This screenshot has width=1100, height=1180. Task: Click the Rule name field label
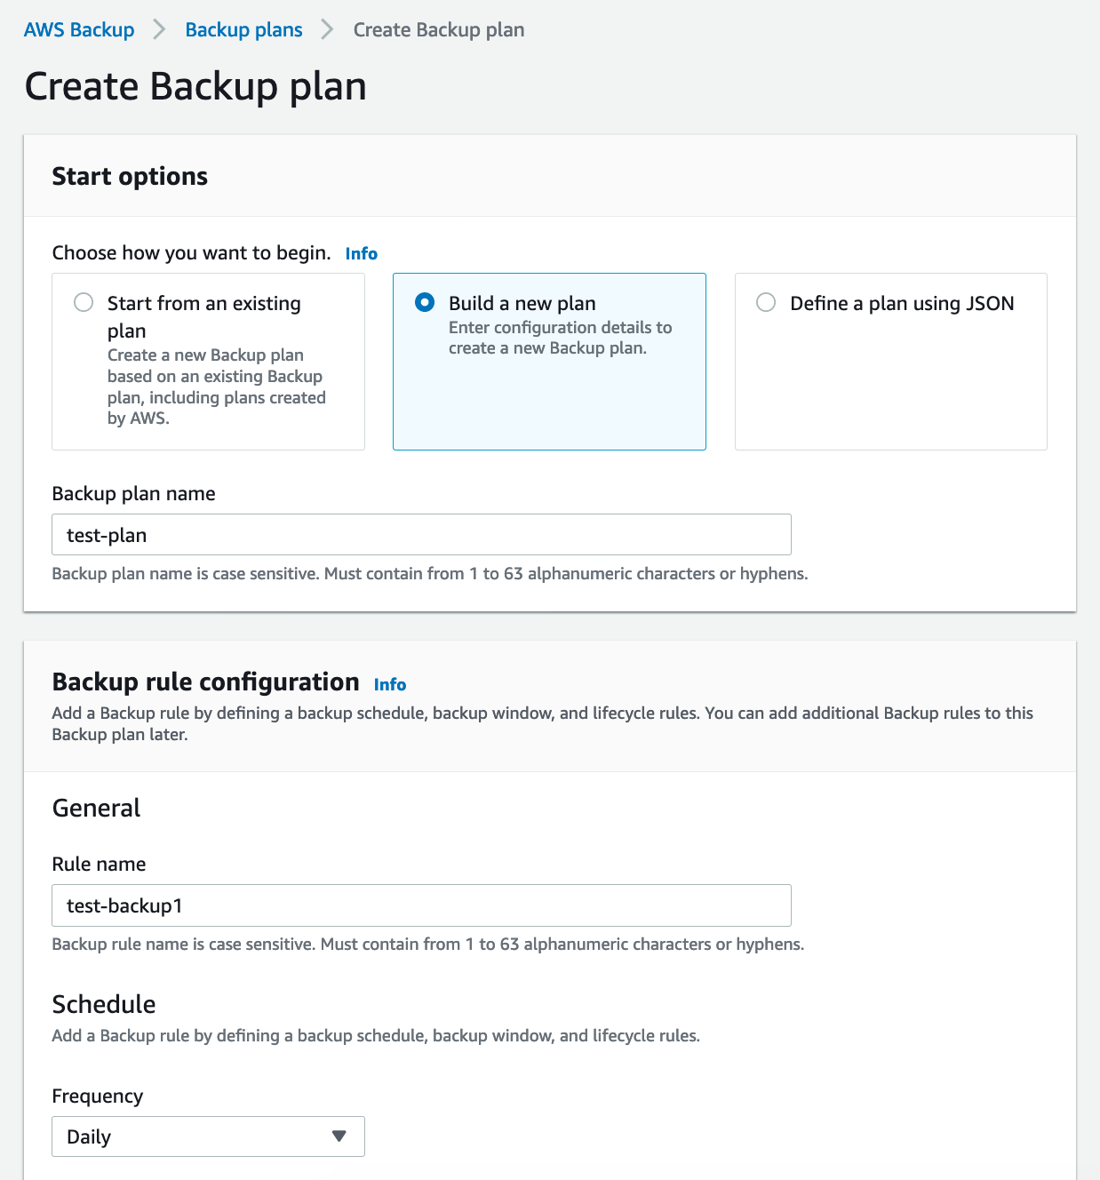[100, 865]
